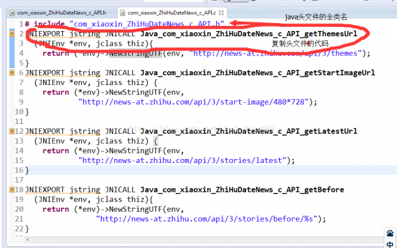Click the highlighted NewStringUTF on line 4

pos(136,53)
